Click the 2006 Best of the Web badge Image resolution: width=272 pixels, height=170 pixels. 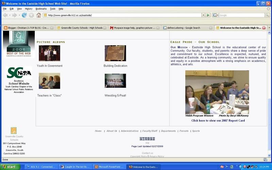tap(19, 44)
